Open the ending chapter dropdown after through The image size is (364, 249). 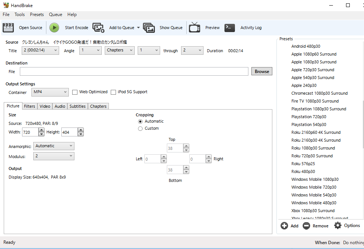pyautogui.click(x=192, y=50)
